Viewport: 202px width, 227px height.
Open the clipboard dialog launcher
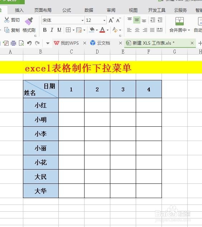coord(35,36)
